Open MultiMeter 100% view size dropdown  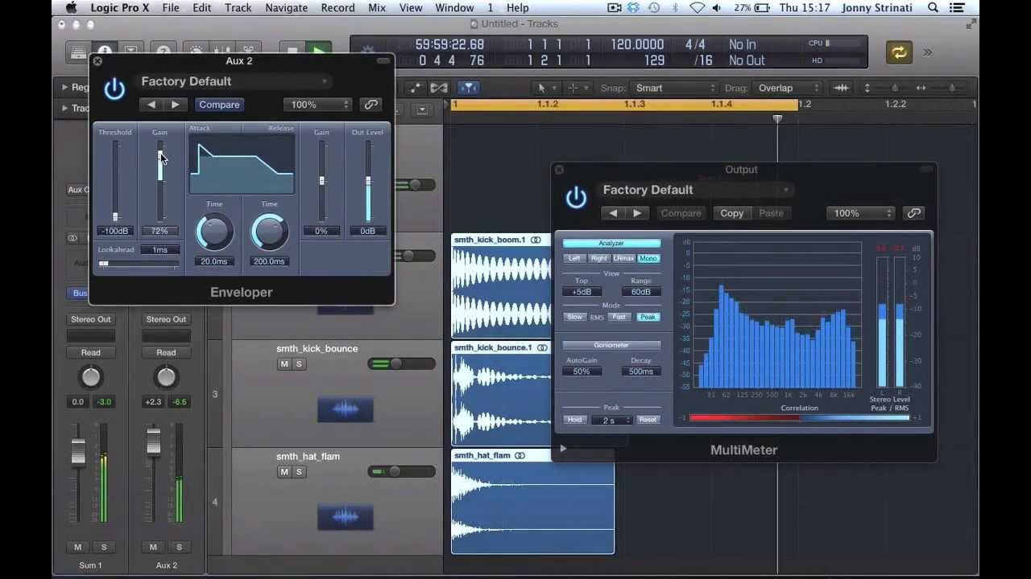(860, 213)
